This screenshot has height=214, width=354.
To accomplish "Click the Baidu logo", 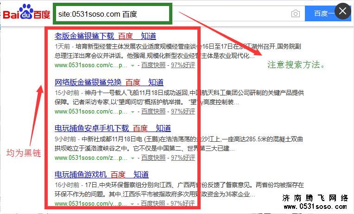I will (x=26, y=12).
